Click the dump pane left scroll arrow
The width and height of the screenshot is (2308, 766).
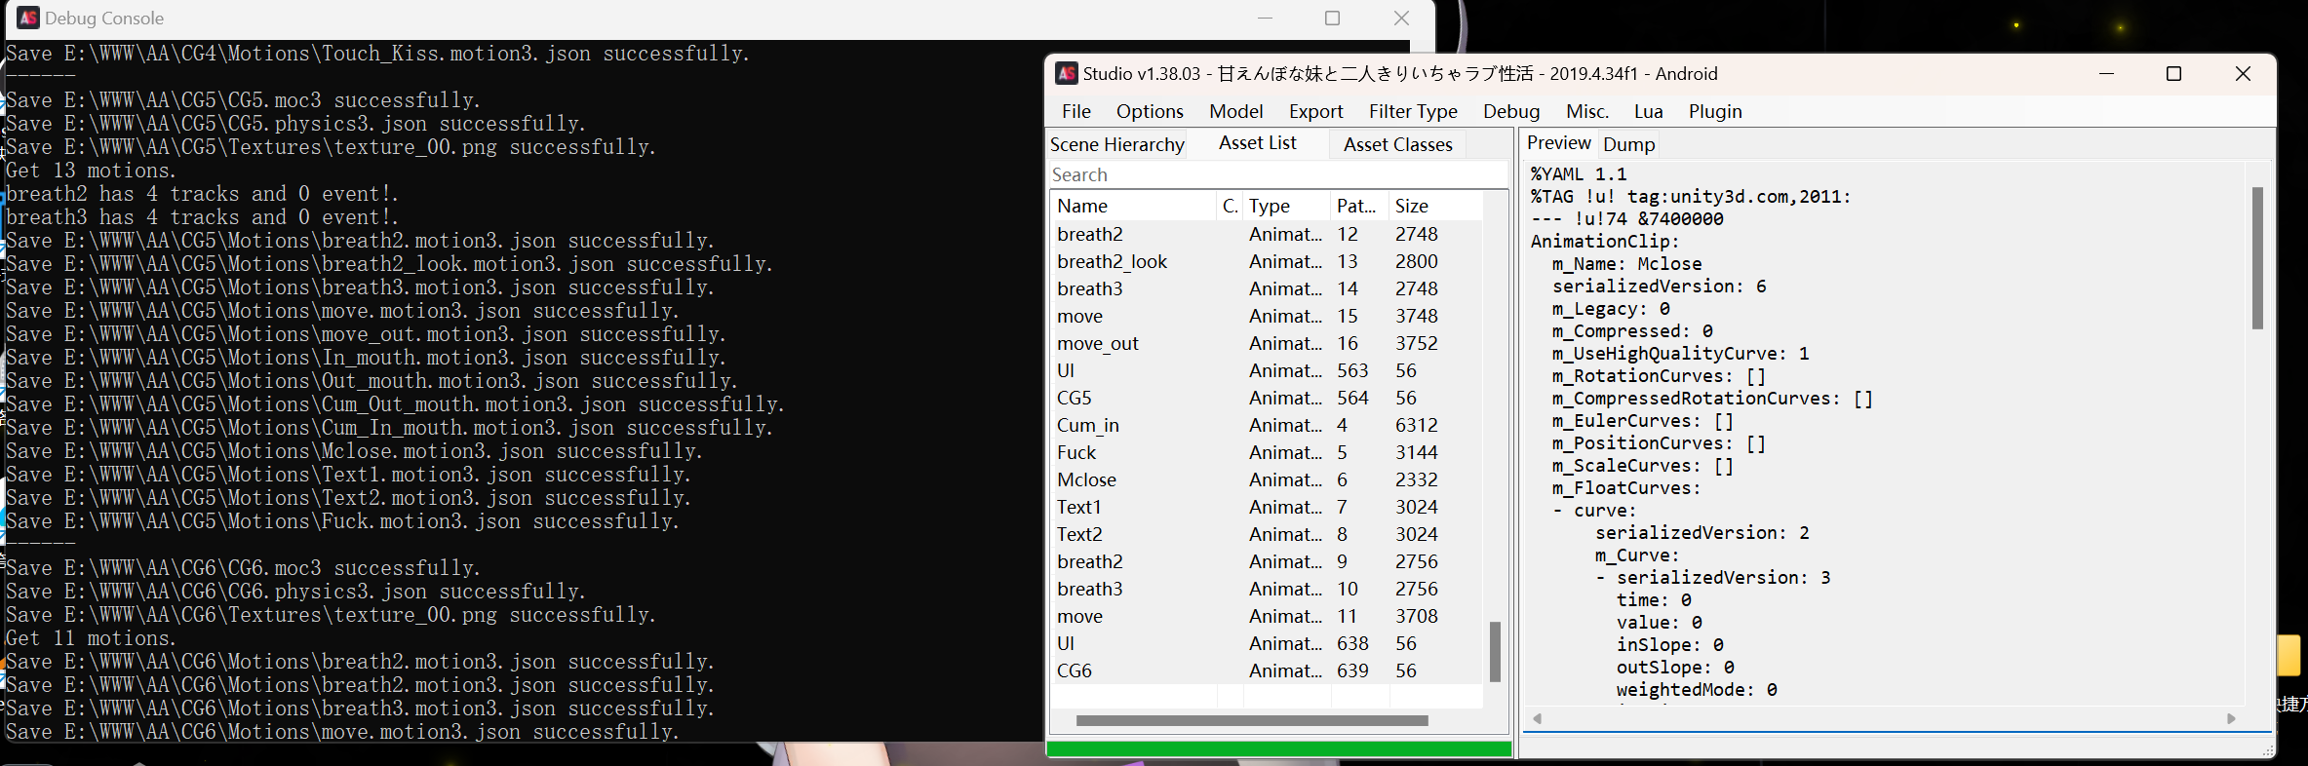pos(1538,718)
